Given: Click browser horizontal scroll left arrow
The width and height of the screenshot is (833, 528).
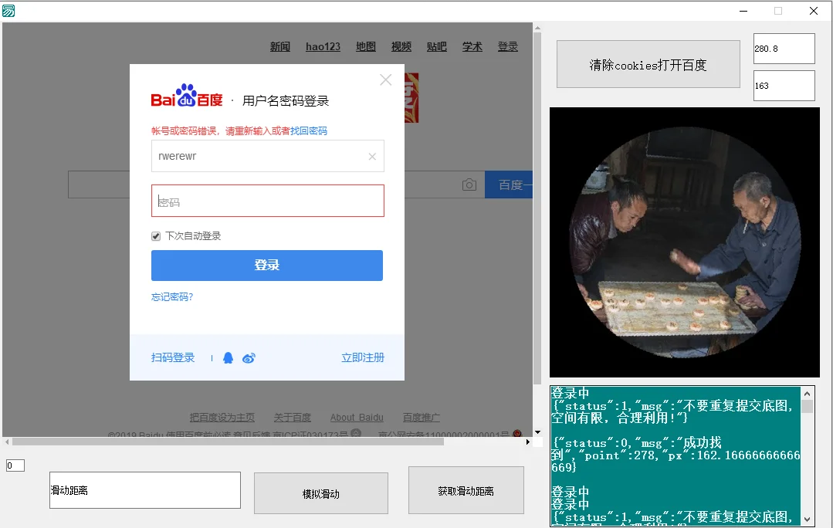Looking at the screenshot, I should point(6,442).
